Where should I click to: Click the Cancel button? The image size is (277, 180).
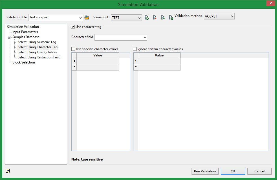(x=259, y=171)
